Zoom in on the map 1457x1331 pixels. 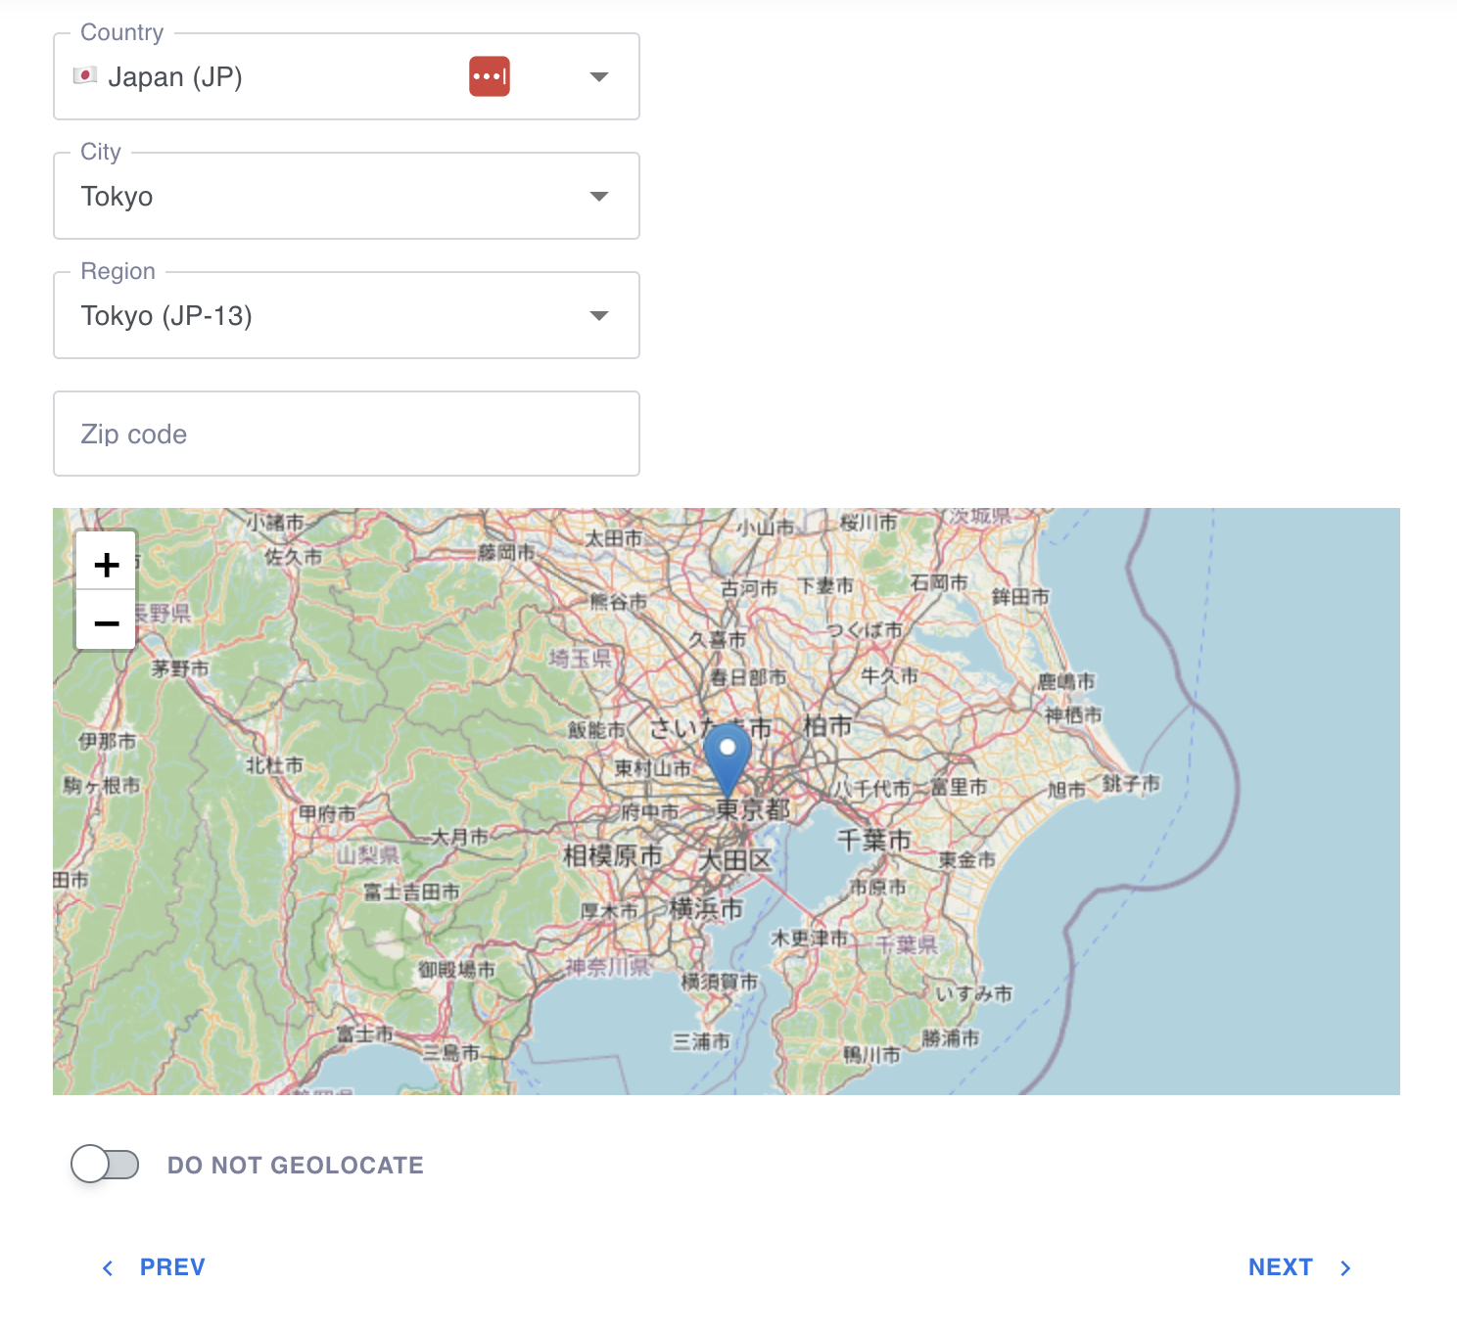pyautogui.click(x=106, y=564)
